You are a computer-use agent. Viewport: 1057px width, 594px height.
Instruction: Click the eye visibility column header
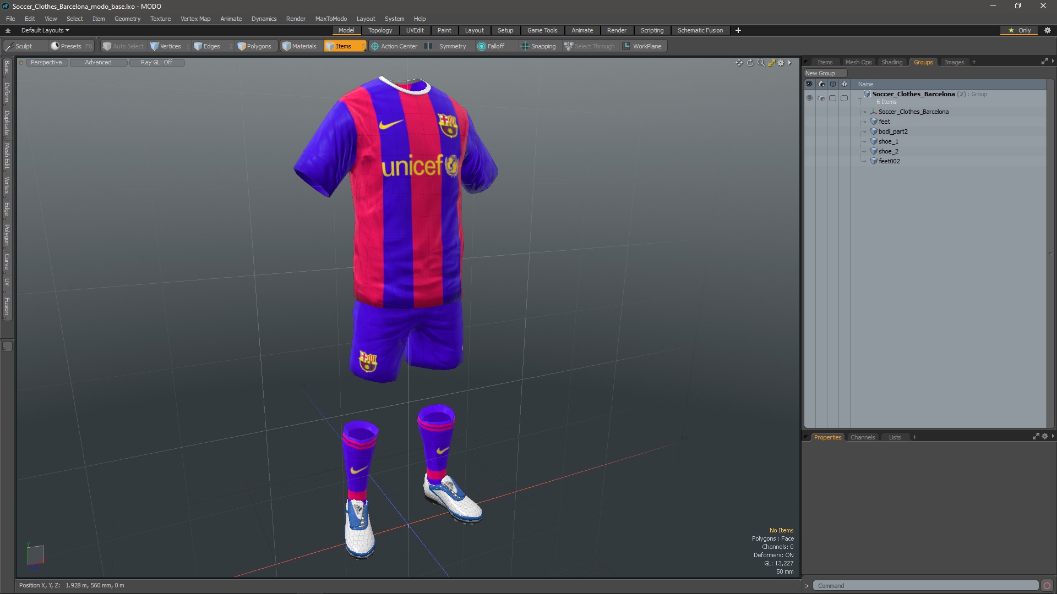click(809, 84)
